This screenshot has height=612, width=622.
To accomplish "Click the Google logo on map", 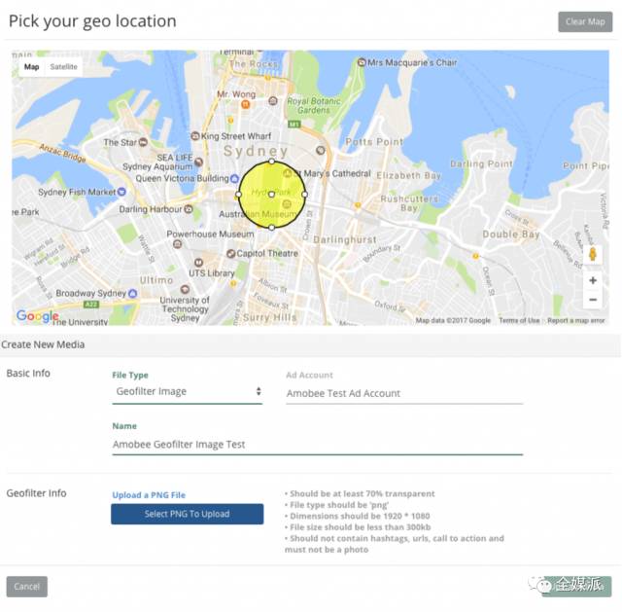I will [x=36, y=316].
